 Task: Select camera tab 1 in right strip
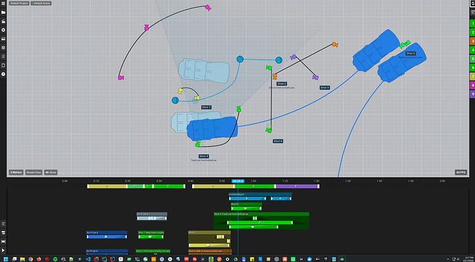472,23
